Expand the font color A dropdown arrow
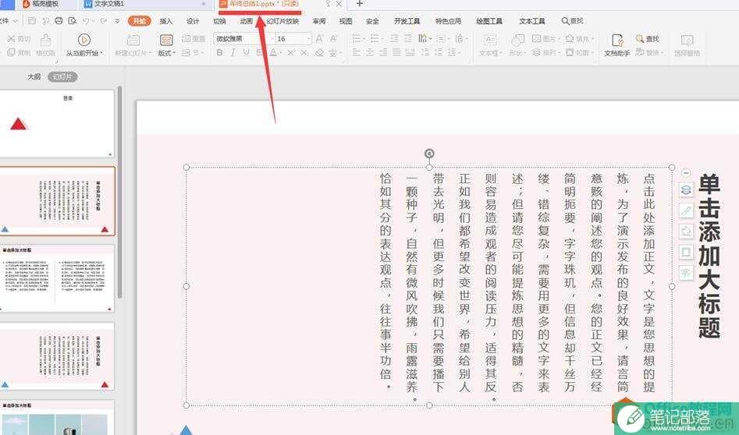 click(x=280, y=52)
